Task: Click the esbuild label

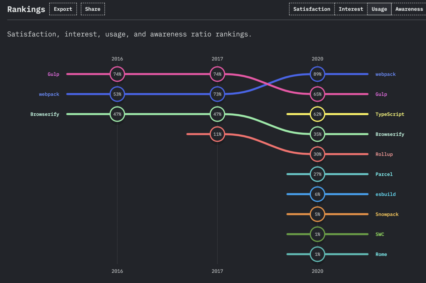Action: click(386, 194)
